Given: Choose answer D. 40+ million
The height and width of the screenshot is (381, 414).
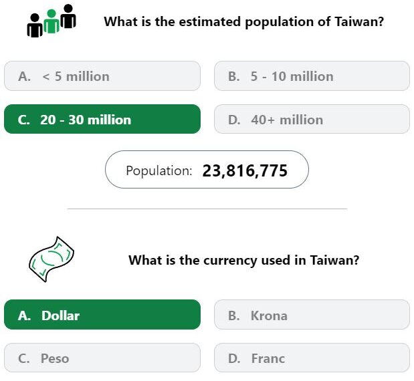Looking at the screenshot, I should 312,119.
